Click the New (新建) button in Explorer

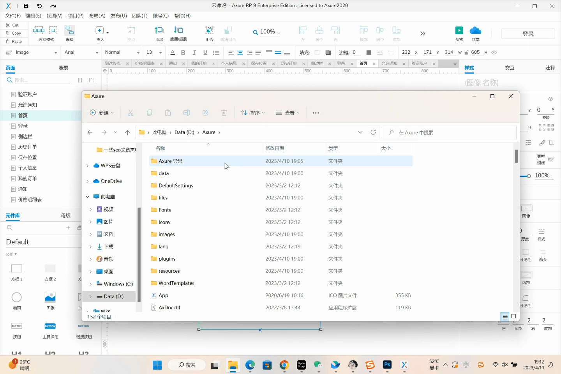point(102,113)
